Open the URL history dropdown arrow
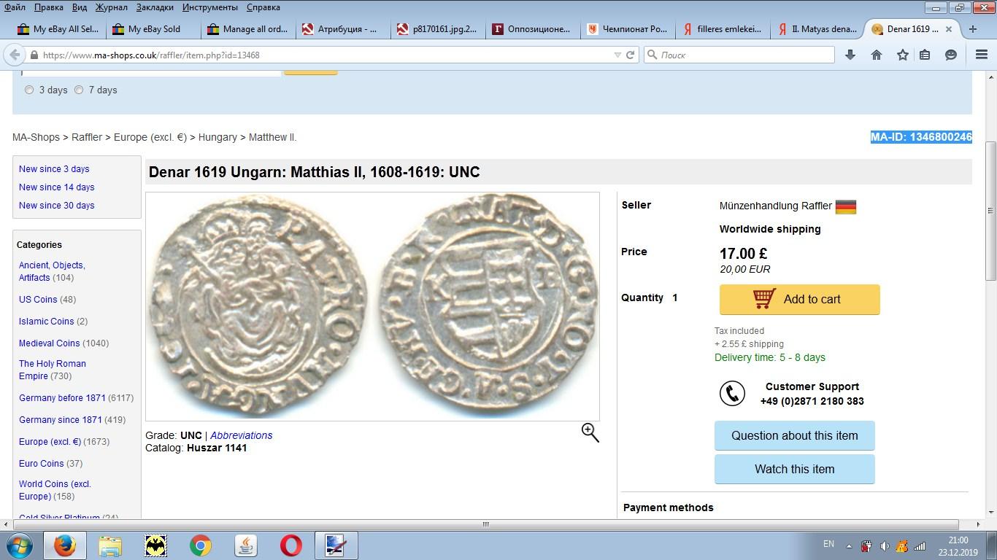Screen dimensions: 997x560 (x=617, y=55)
